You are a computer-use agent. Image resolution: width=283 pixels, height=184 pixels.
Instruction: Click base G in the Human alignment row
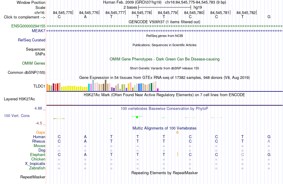[x=269, y=137]
